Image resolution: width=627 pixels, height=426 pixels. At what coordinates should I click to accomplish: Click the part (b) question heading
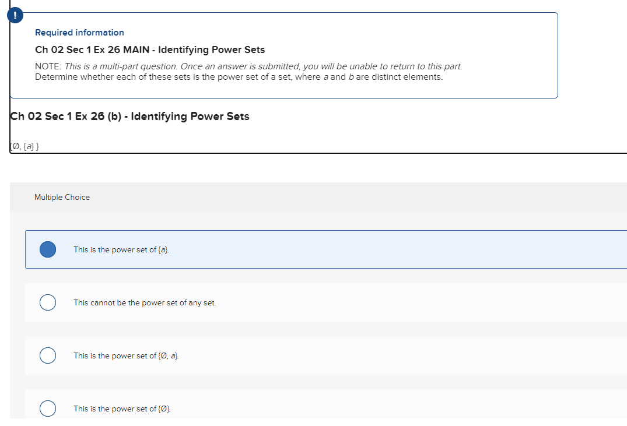(129, 116)
